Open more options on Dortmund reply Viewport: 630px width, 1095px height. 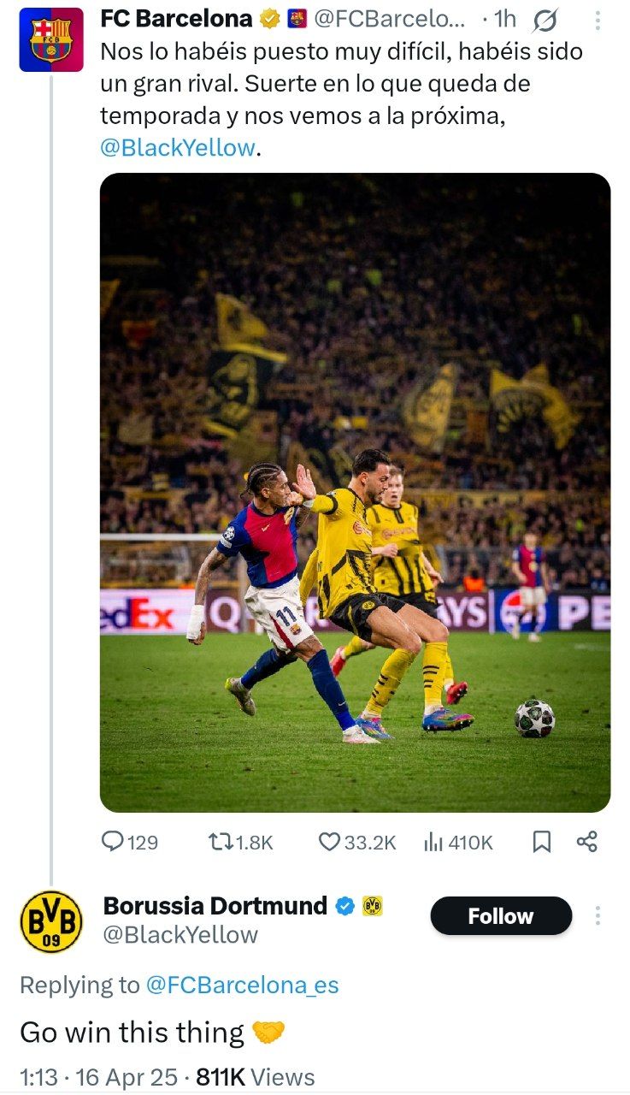click(598, 916)
